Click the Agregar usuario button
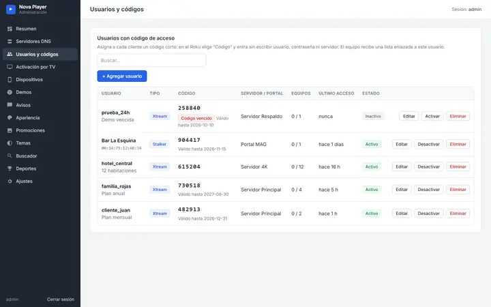This screenshot has height=307, width=491. coord(122,76)
